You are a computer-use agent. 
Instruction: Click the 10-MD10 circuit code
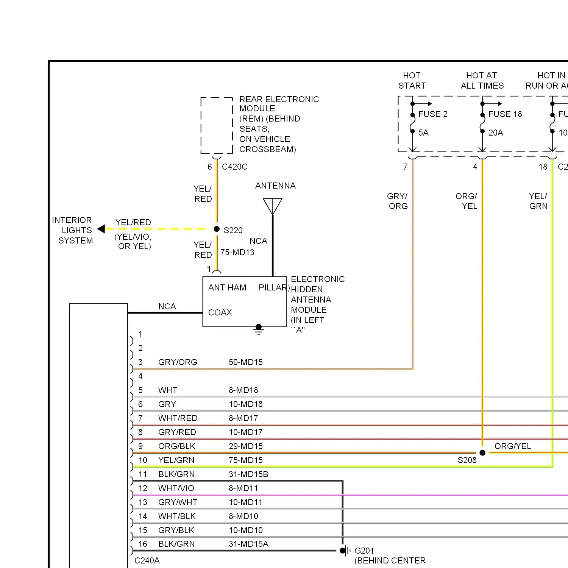point(246,530)
